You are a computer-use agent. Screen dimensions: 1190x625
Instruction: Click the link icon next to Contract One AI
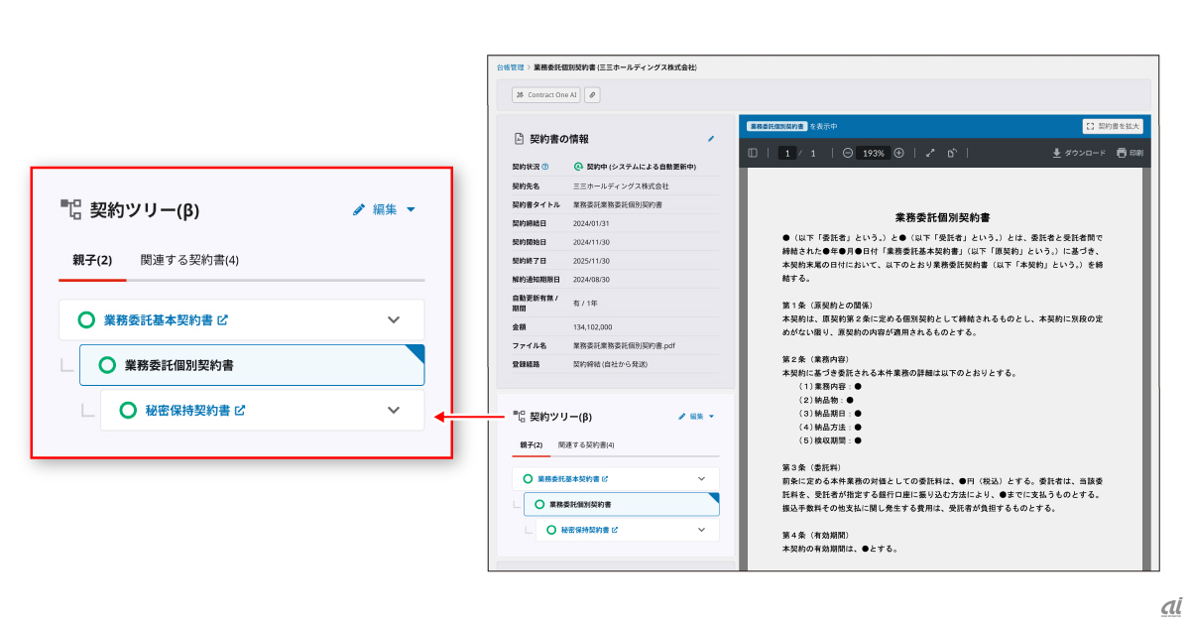(592, 95)
